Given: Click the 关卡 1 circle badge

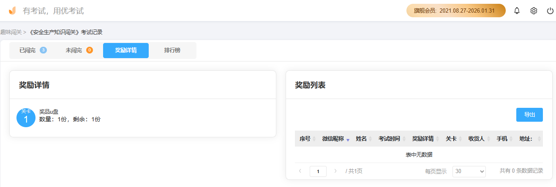Looking at the screenshot, I should [26, 118].
